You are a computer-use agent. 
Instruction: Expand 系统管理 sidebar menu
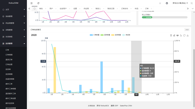click(x=14, y=16)
